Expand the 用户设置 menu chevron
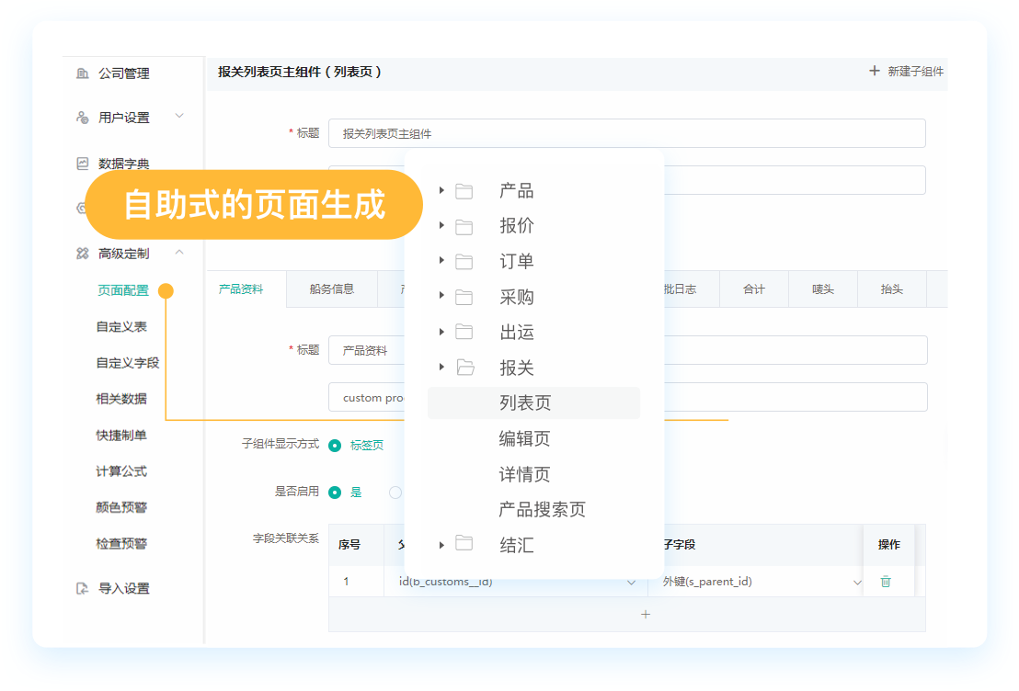Image resolution: width=1019 pixels, height=691 pixels. (x=179, y=117)
